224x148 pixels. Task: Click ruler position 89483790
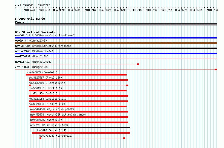pyautogui.click(x=212, y=10)
